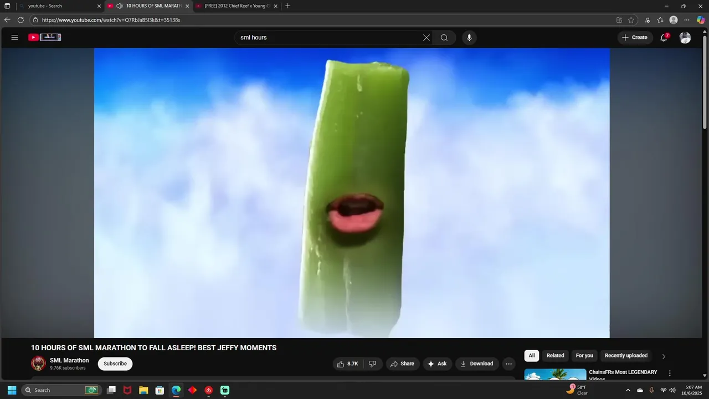
Task: Close the Chief Keef tab
Action: (x=275, y=6)
